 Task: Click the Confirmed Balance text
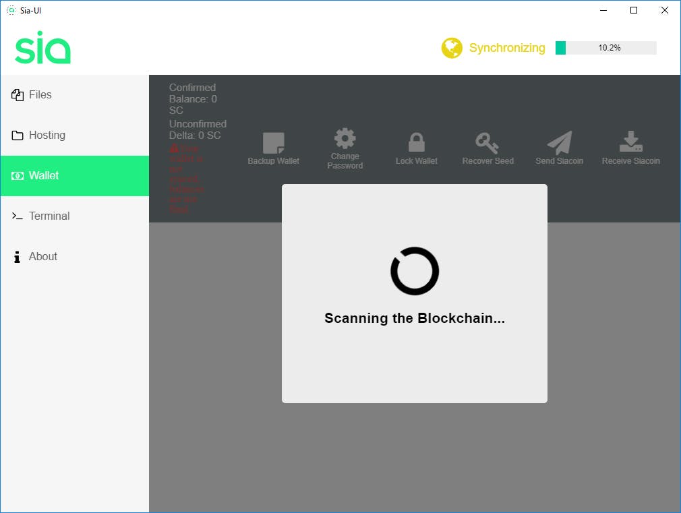pyautogui.click(x=193, y=99)
